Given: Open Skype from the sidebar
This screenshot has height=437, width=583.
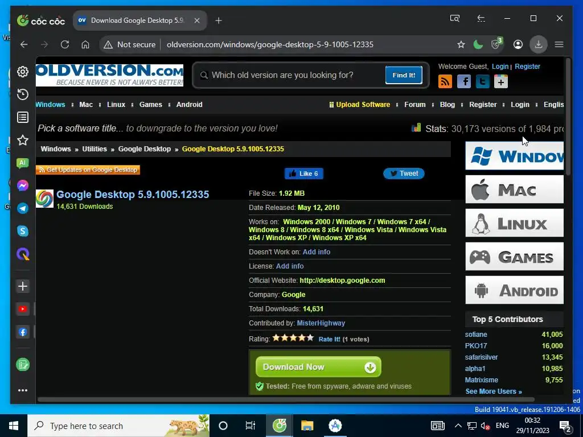Looking at the screenshot, I should click(x=23, y=231).
